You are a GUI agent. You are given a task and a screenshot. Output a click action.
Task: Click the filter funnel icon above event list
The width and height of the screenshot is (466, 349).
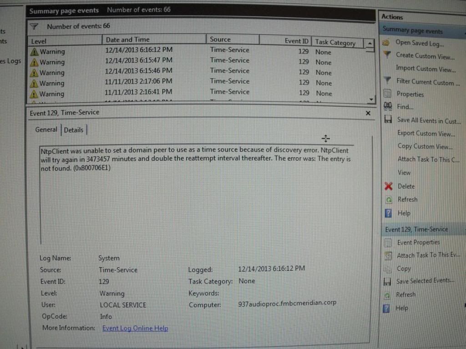coord(35,26)
